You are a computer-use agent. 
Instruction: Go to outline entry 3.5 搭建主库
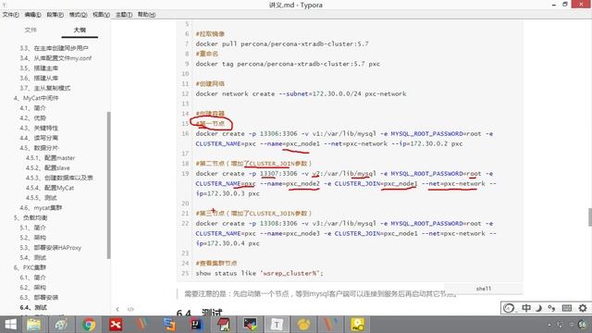(x=39, y=68)
